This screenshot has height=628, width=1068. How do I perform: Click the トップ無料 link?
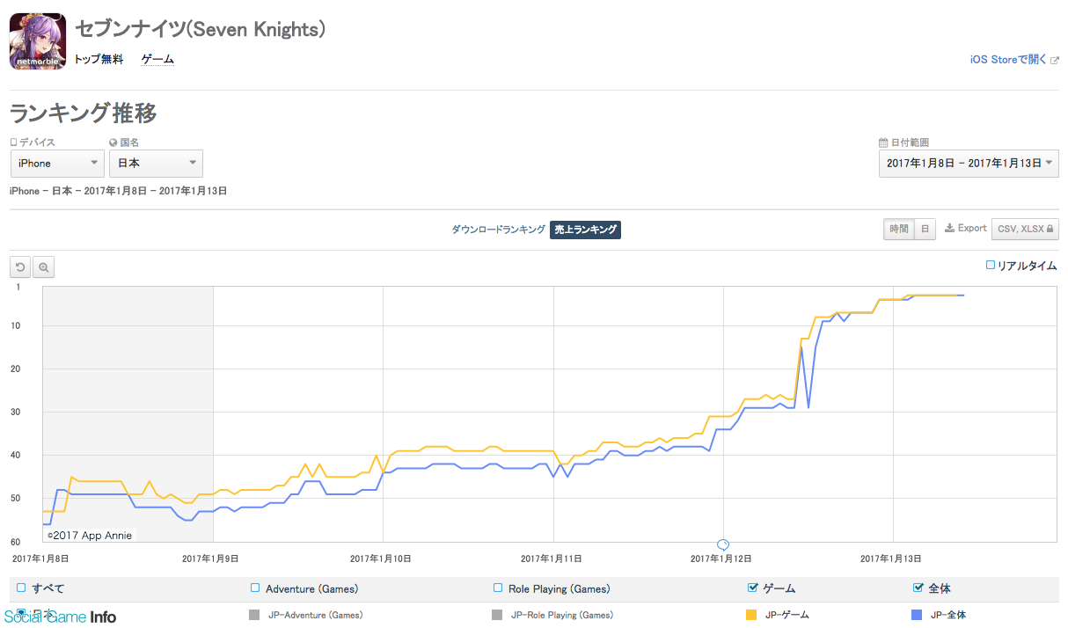click(x=99, y=60)
